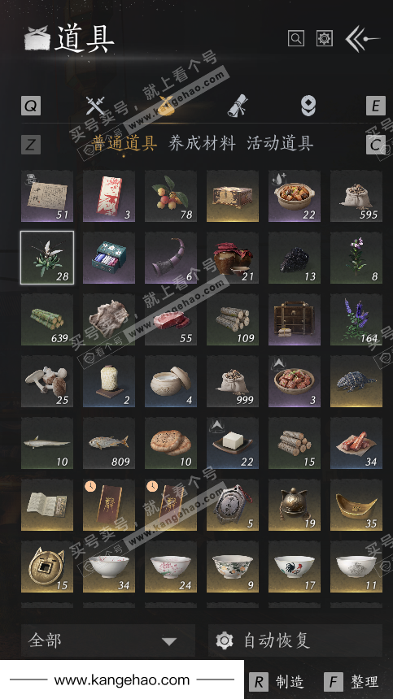
Task: Click the cat-face coin item with 15
Action: pos(47,567)
